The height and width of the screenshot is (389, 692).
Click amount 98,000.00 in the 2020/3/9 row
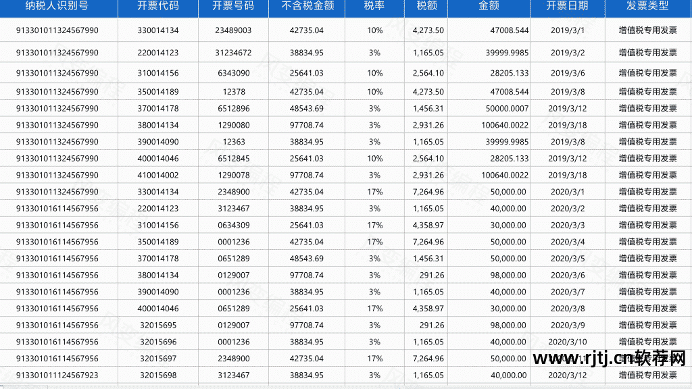coord(508,326)
